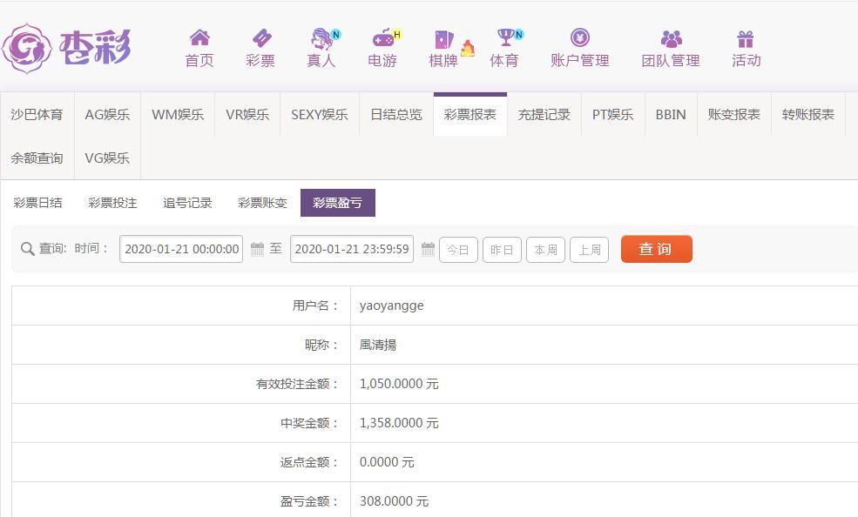Choose 上周 quick date button
This screenshot has width=858, height=517.
(x=589, y=250)
